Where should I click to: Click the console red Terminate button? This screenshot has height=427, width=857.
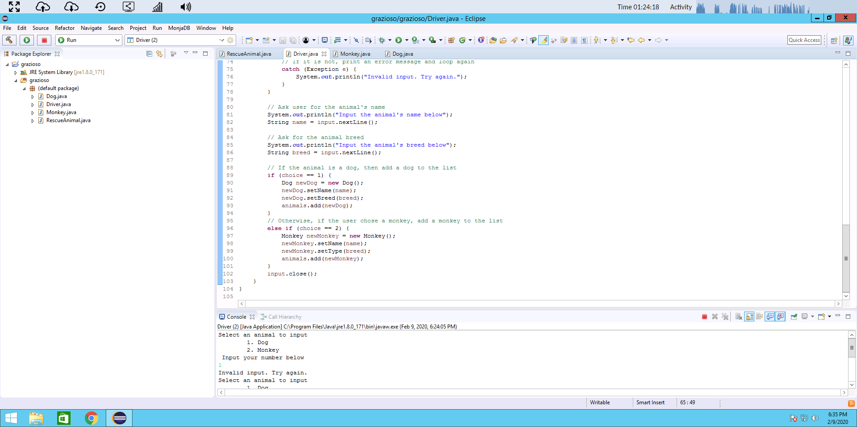[x=704, y=317]
